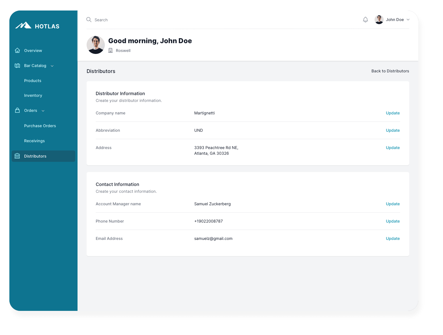Open the Products page
Image resolution: width=443 pixels, height=335 pixels.
33,81
